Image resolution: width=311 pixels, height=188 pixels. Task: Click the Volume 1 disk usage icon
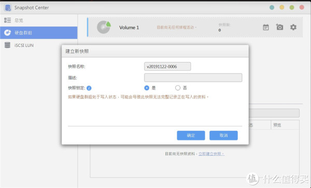coord(104,27)
